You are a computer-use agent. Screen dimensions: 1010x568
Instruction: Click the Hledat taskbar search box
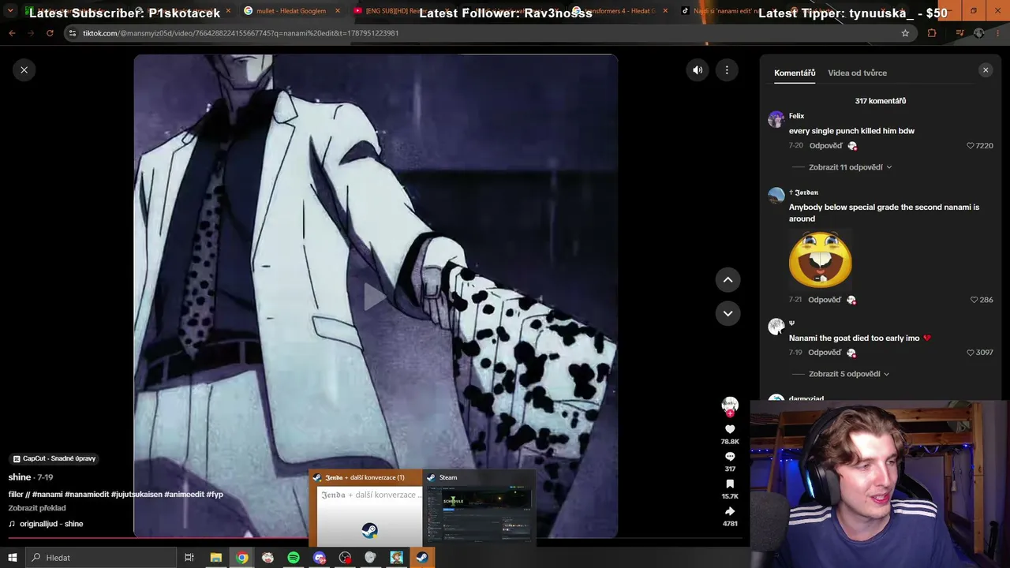click(x=101, y=558)
